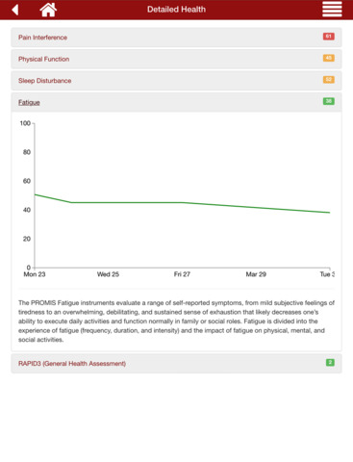
Task: Expand the Physical Function section
Action: [x=176, y=59]
